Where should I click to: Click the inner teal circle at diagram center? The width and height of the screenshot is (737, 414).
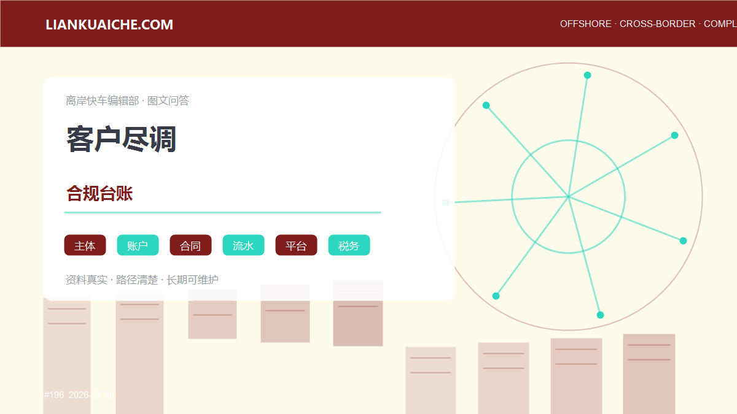coord(568,197)
